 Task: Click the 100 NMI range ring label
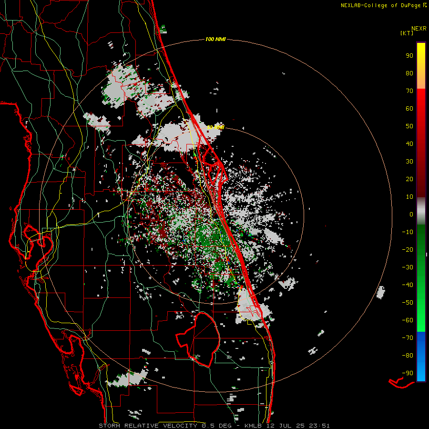pyautogui.click(x=215, y=40)
